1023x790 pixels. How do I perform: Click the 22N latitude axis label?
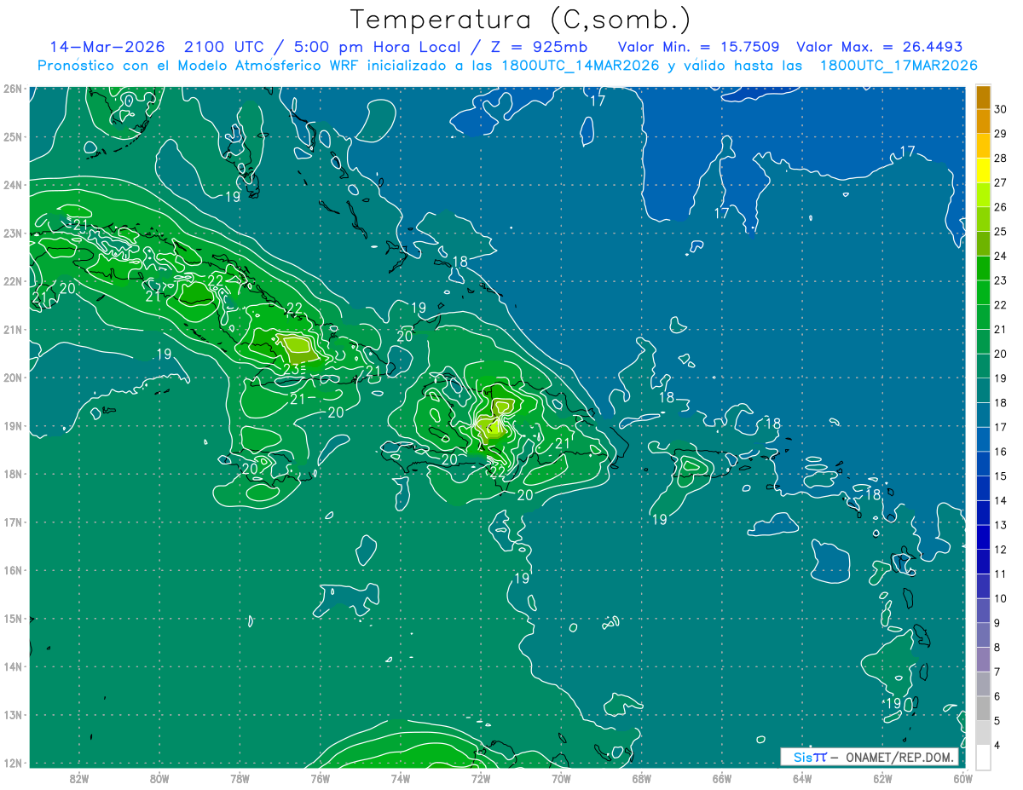(x=13, y=281)
